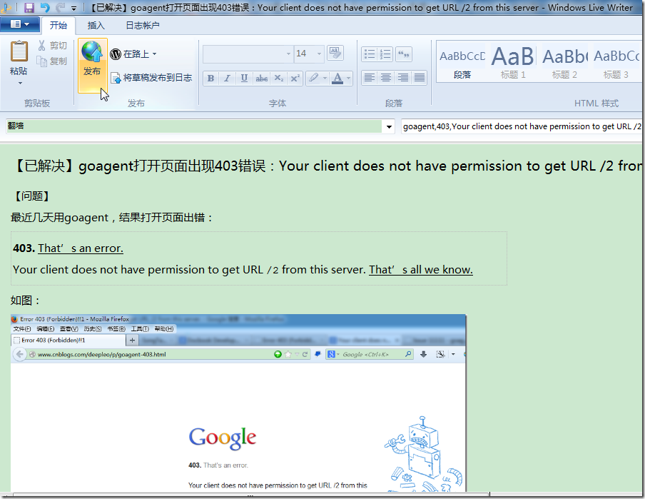Click the link "That's all we know."
This screenshot has height=499, width=645.
421,270
